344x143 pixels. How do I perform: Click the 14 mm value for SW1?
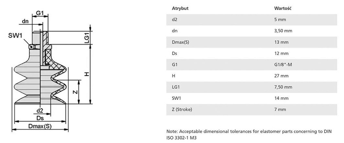[x=282, y=98]
